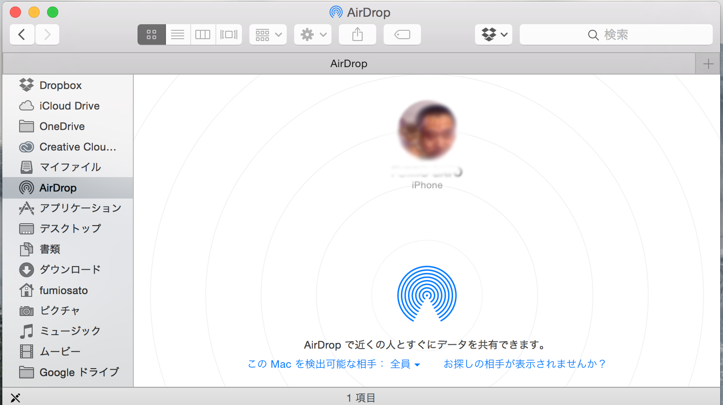Click the 1 項目 status bar text
This screenshot has width=723, height=405.
coord(361,398)
